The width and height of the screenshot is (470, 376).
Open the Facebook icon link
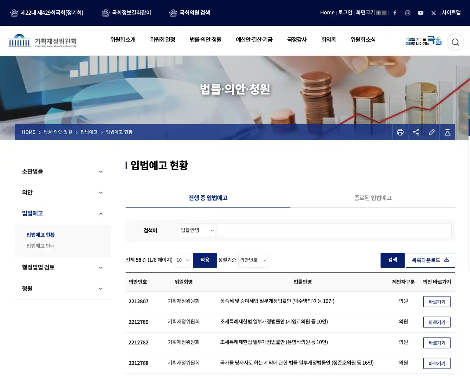(x=395, y=13)
